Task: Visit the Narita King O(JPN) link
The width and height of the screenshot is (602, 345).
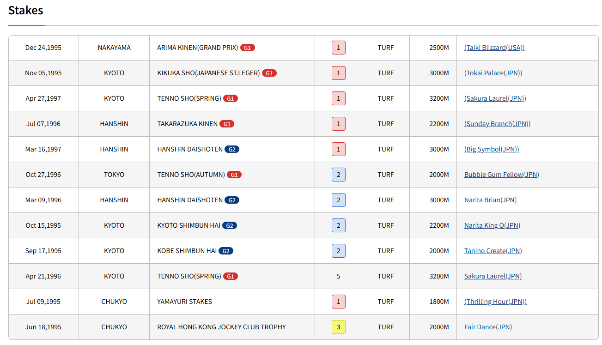Action: (492, 225)
